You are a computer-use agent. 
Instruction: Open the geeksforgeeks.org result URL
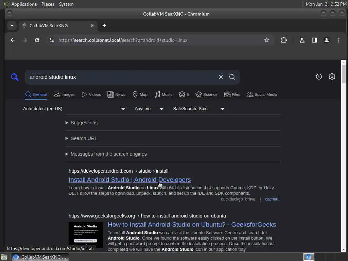pos(147,216)
